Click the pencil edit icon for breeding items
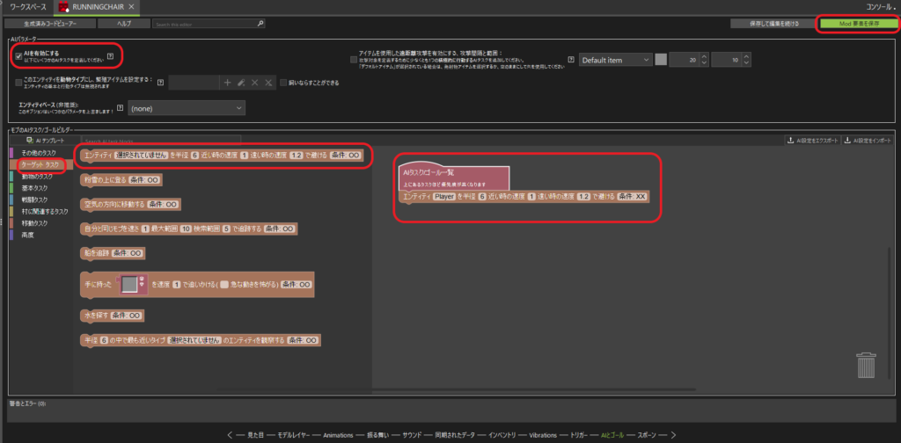Viewport: 901px width, 443px height. pyautogui.click(x=241, y=82)
